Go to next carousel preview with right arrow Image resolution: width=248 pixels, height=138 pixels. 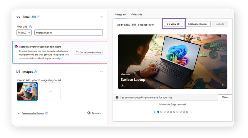(191, 112)
